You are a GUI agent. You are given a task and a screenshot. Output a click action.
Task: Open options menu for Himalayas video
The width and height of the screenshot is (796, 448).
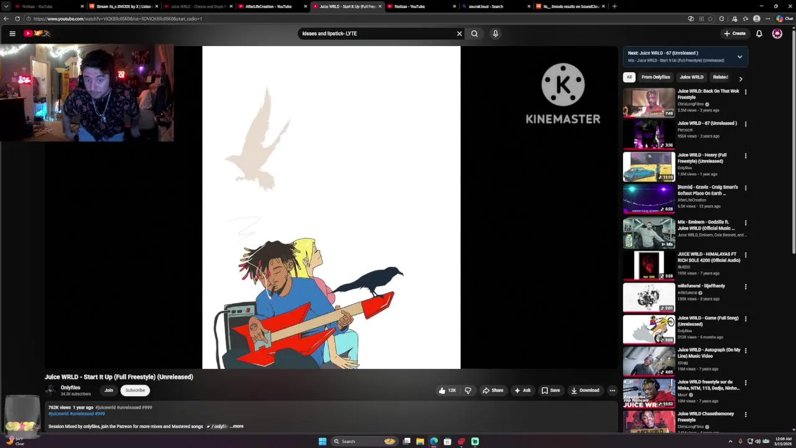click(746, 255)
